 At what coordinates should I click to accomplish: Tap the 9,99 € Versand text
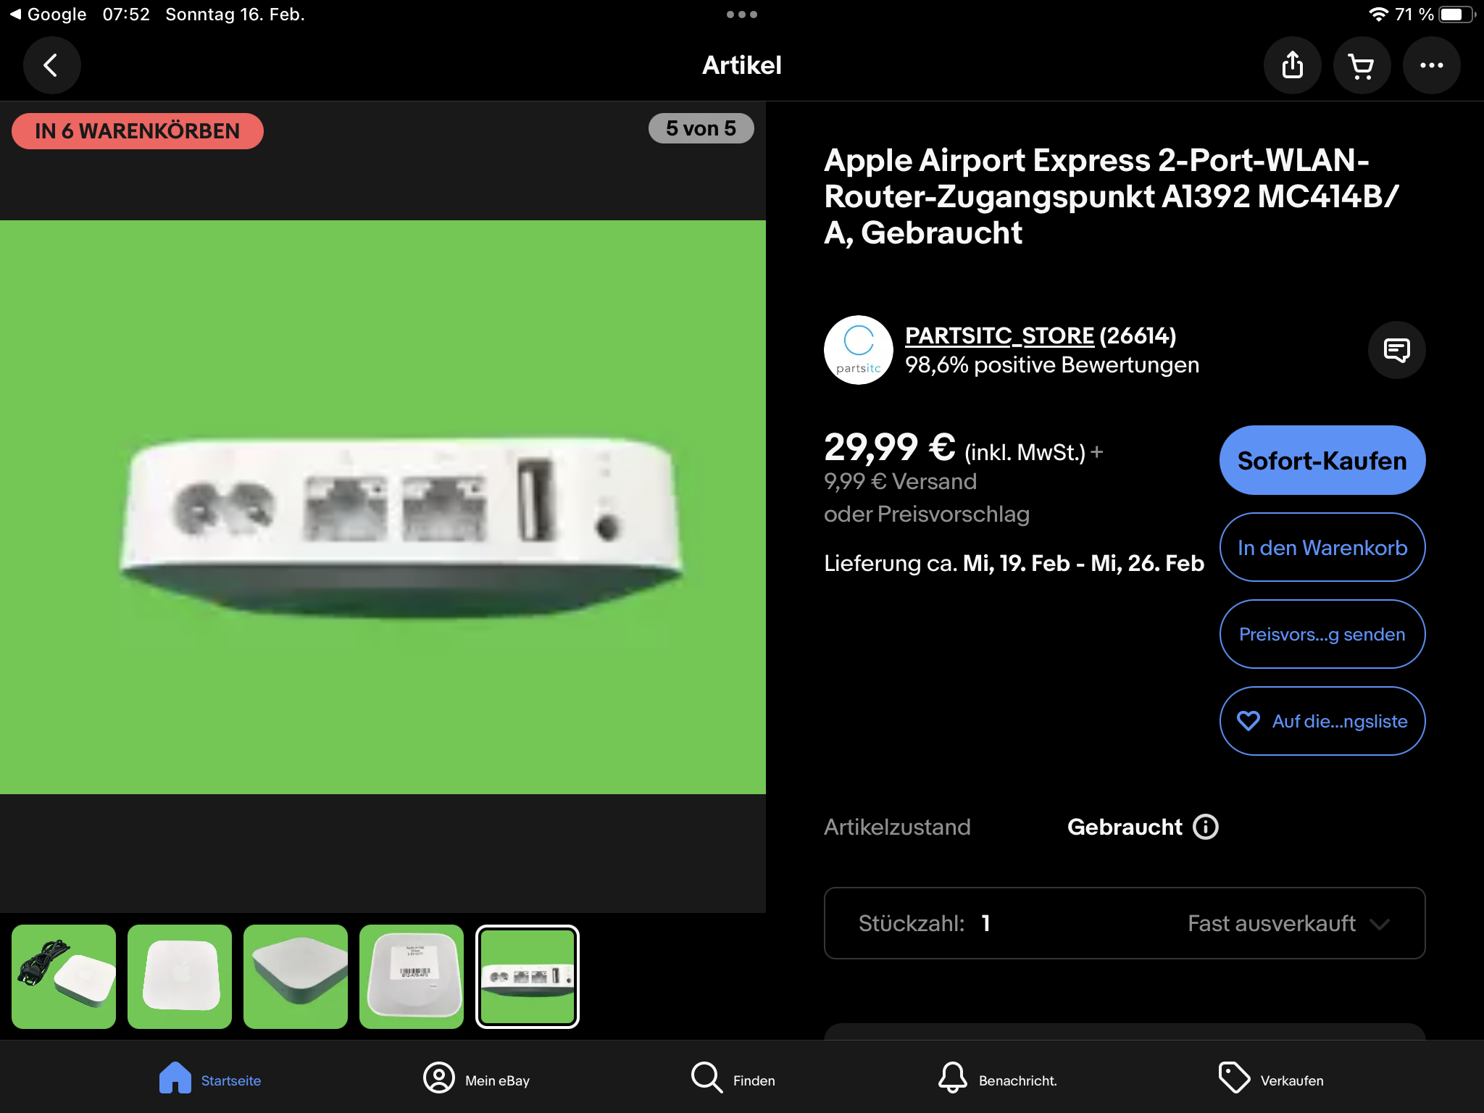click(x=900, y=481)
